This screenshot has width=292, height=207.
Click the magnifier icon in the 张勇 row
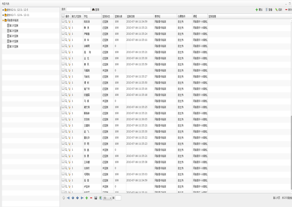[x=66, y=156]
